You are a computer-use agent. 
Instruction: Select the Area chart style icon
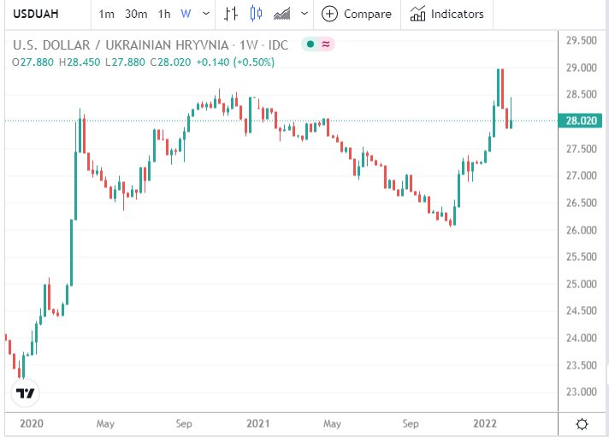click(281, 14)
